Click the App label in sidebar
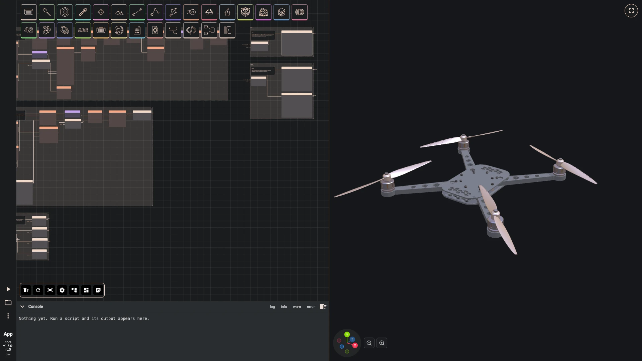Viewport: 642px width, 361px height. coord(8,334)
